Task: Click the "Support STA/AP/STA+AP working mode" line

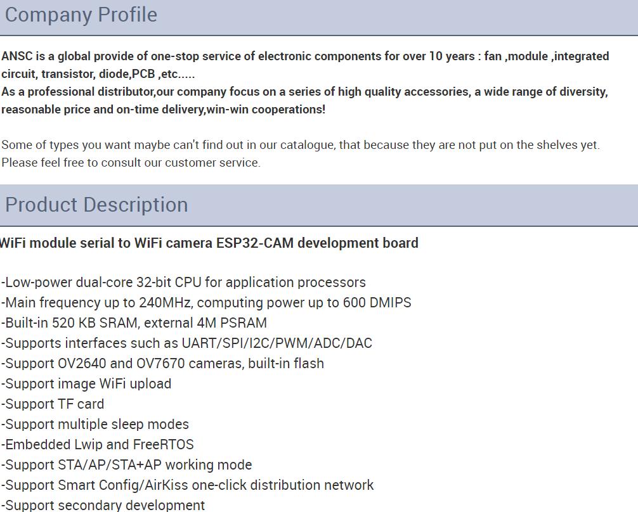Action: click(127, 465)
